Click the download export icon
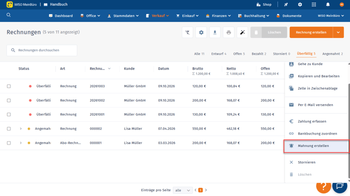Image resolution: width=350 pixels, height=196 pixels. click(x=215, y=32)
